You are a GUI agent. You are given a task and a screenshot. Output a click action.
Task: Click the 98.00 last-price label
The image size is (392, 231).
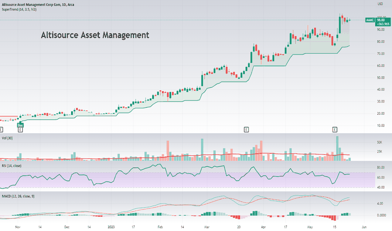pos(381,20)
